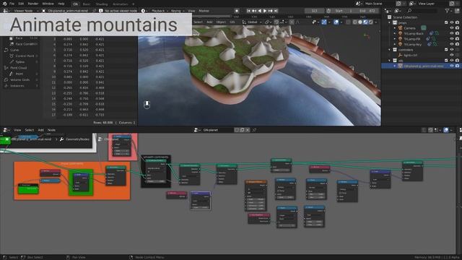Open the Edit menu
462x260 pixels.
[21, 4]
